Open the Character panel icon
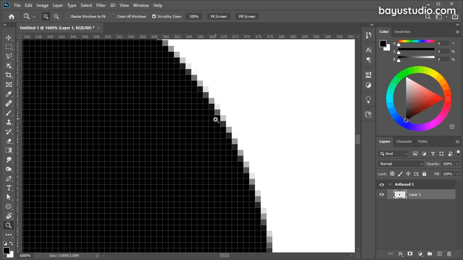 [x=369, y=50]
